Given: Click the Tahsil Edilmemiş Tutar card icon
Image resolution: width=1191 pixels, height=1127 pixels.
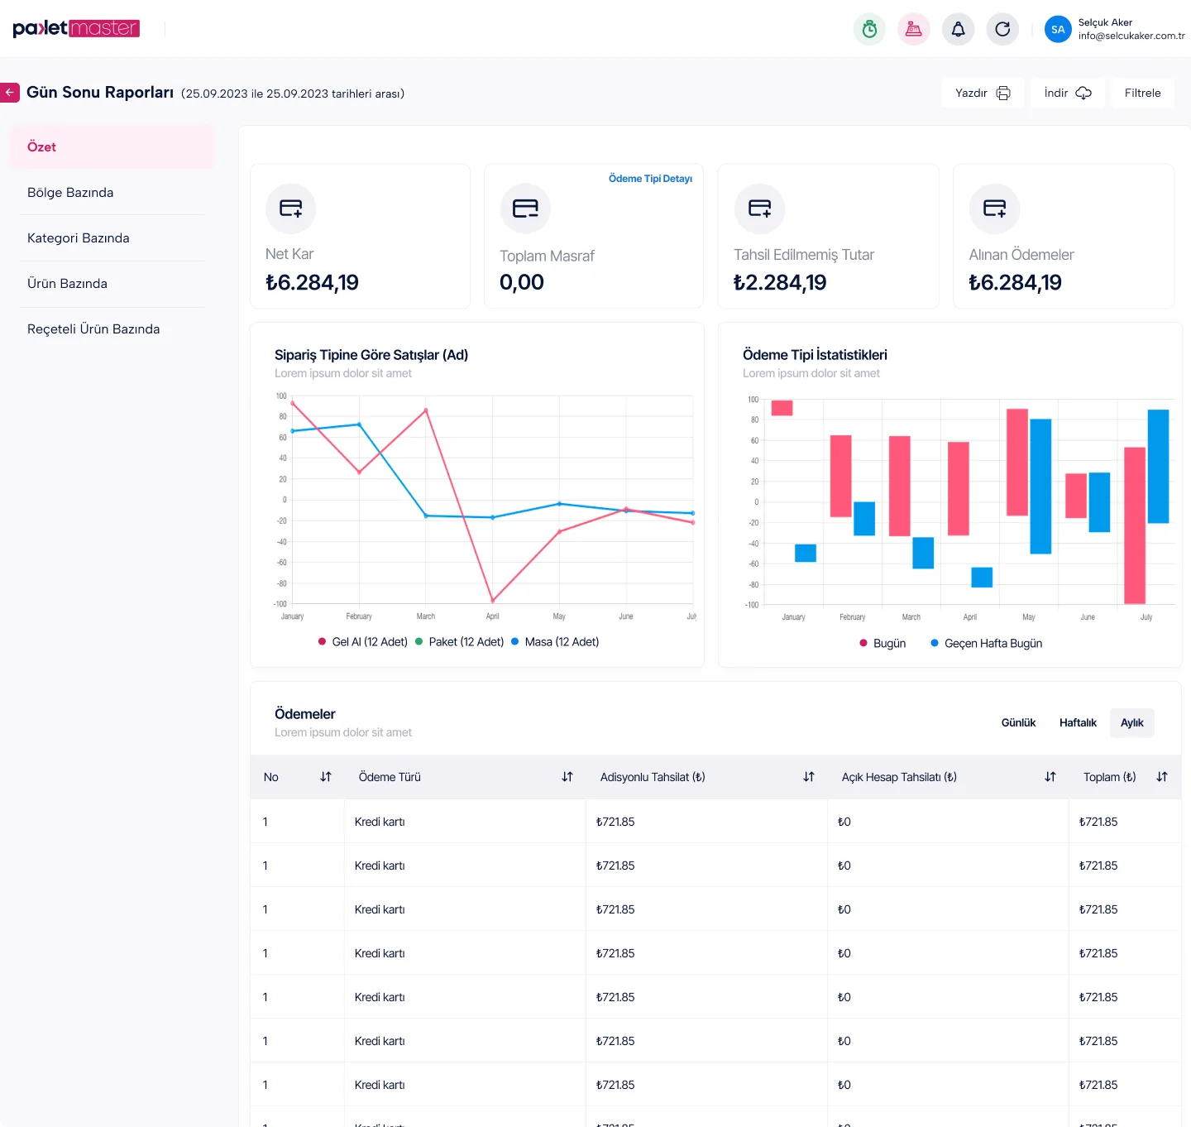Looking at the screenshot, I should click(x=759, y=209).
